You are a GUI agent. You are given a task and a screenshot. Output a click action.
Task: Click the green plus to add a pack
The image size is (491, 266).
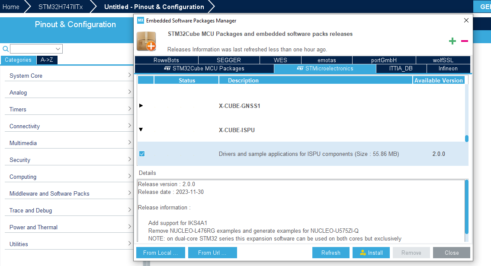point(452,41)
